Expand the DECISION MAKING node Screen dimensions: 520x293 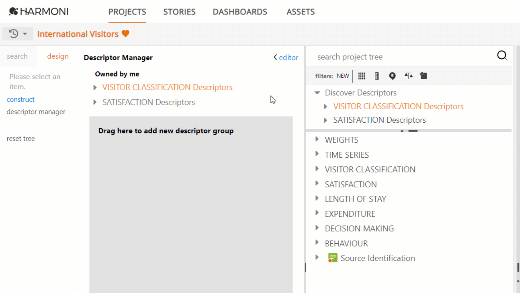[x=317, y=228]
